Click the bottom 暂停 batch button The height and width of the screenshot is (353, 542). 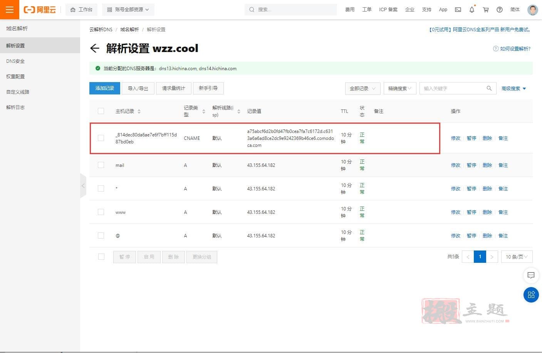tap(124, 257)
